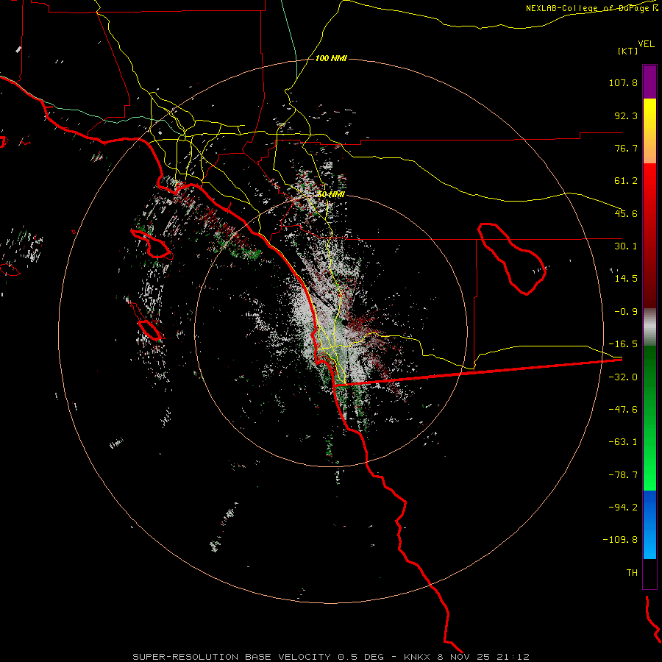Click the purple segment of the color bar
This screenshot has width=662, height=662.
[x=649, y=82]
